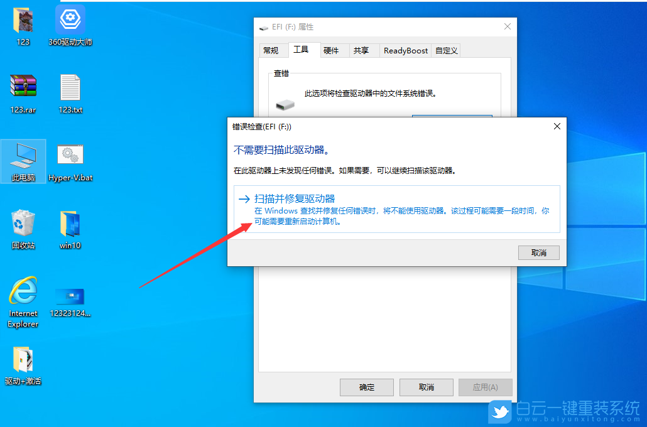Screen dimensions: 647x427
Task: Open the win10 folder on the desktop
Action: (x=70, y=224)
